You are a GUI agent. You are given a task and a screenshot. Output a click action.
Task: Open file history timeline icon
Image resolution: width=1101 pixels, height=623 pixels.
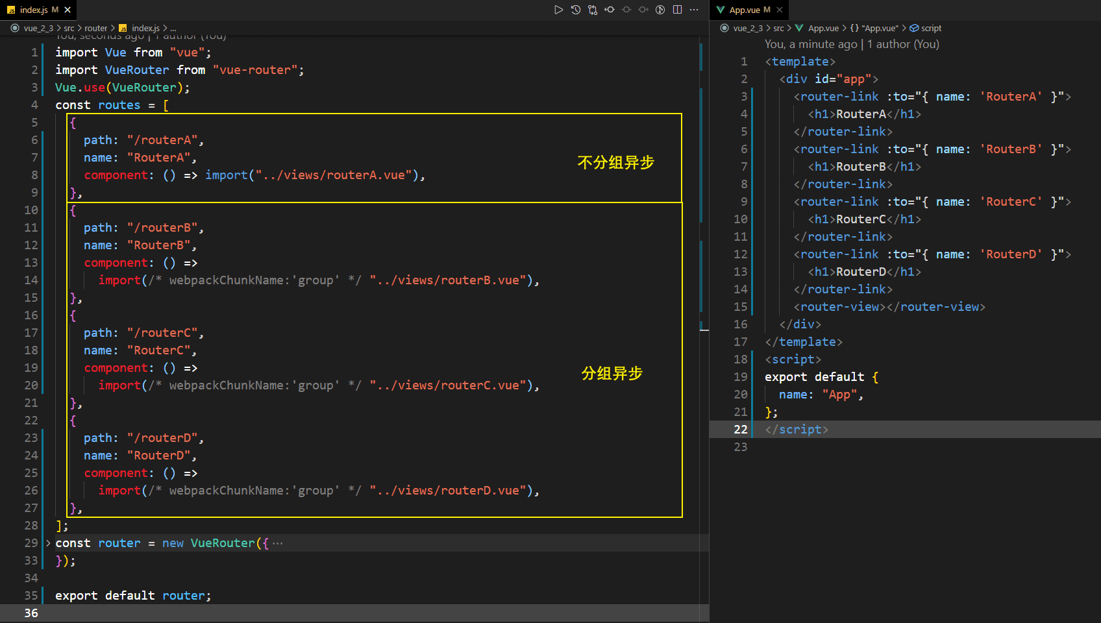pyautogui.click(x=575, y=10)
